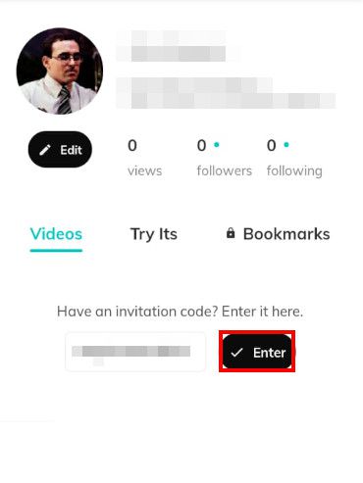Click the pencil icon in Edit button
The image size is (363, 483).
pos(45,150)
